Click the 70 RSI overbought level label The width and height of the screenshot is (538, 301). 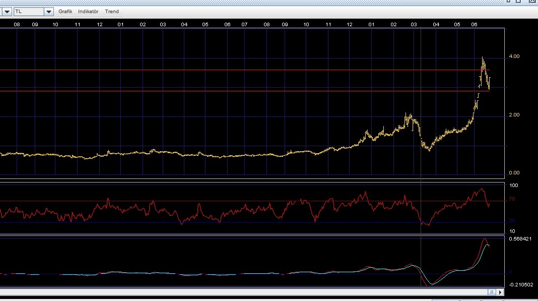click(x=512, y=199)
